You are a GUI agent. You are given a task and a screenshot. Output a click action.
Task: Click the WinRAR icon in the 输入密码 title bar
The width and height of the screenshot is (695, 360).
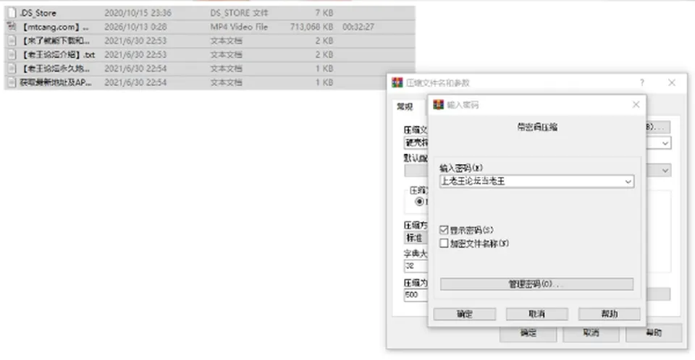pos(439,105)
